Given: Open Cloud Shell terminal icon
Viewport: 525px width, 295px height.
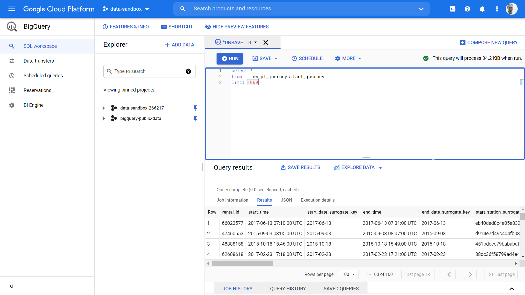Looking at the screenshot, I should click(x=453, y=9).
